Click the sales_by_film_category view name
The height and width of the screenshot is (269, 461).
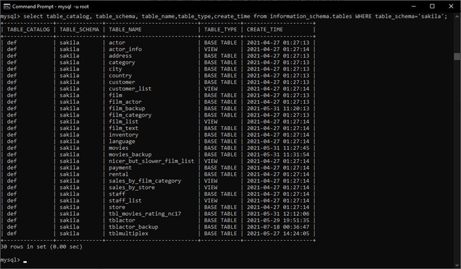(145, 181)
